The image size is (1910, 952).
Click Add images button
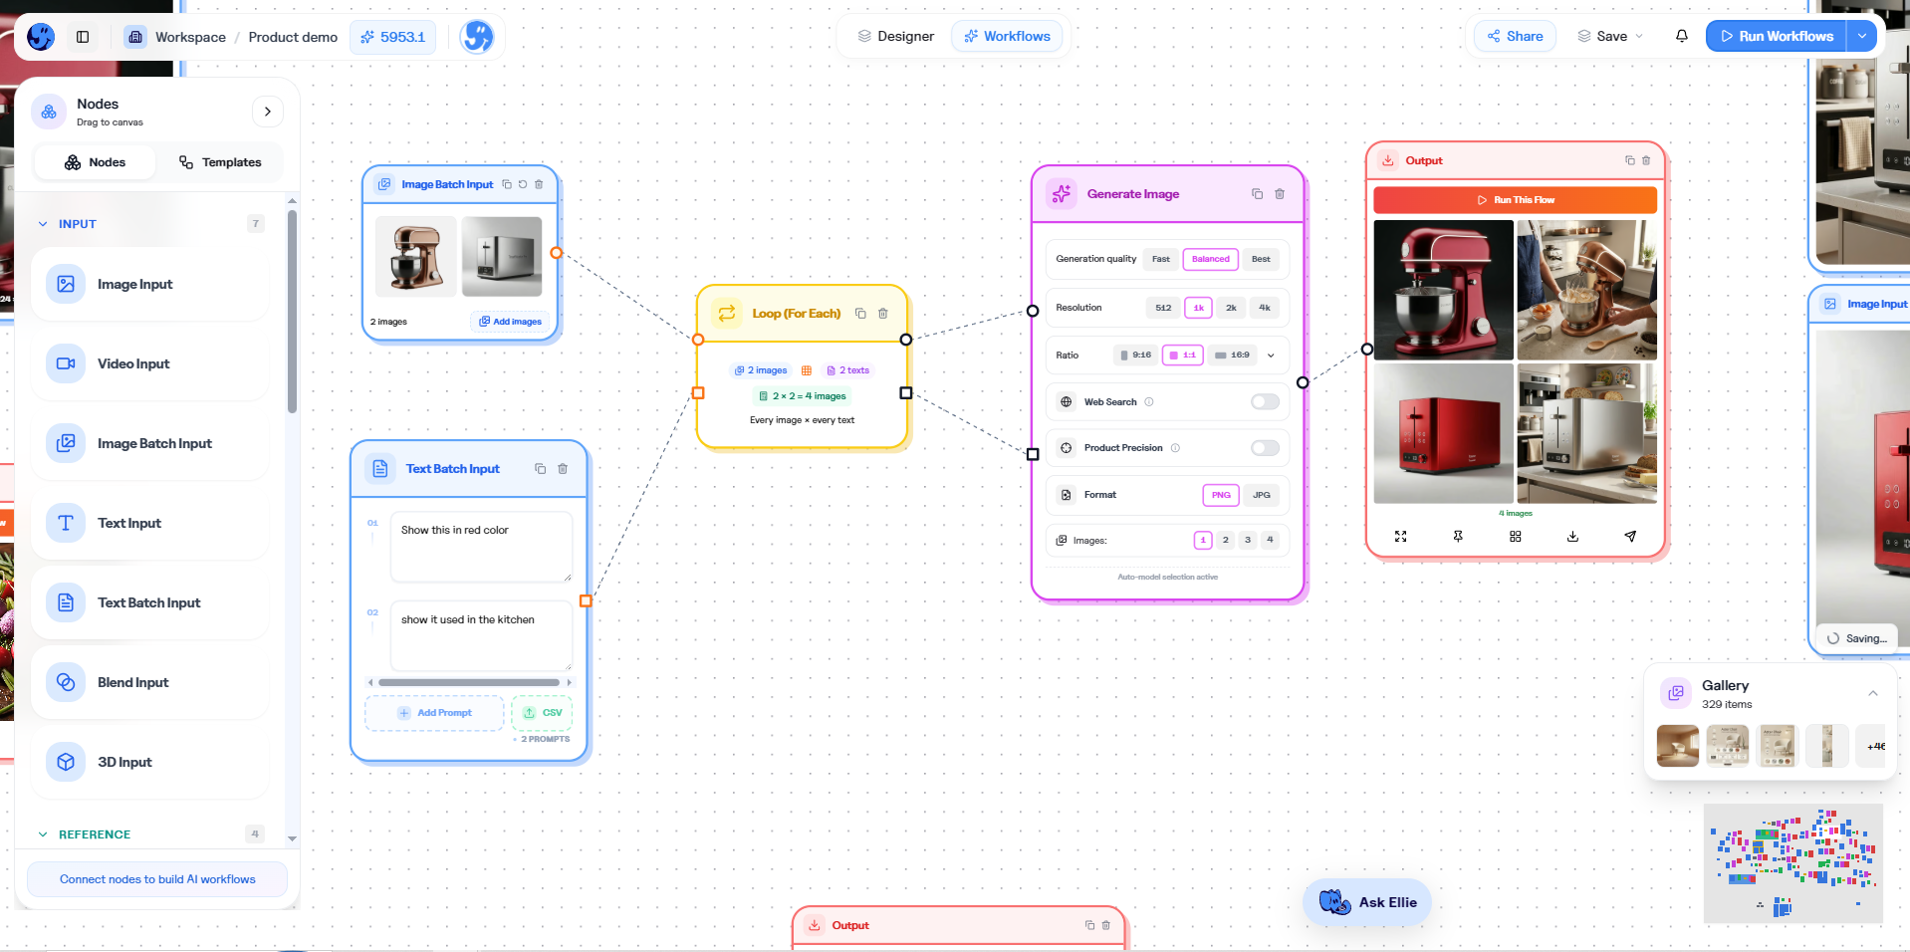[x=510, y=322]
